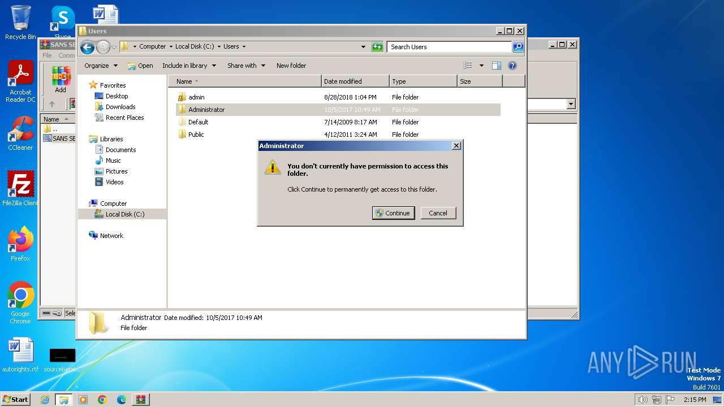Open Include in library dropdown
This screenshot has height=407, width=724.
189,66
